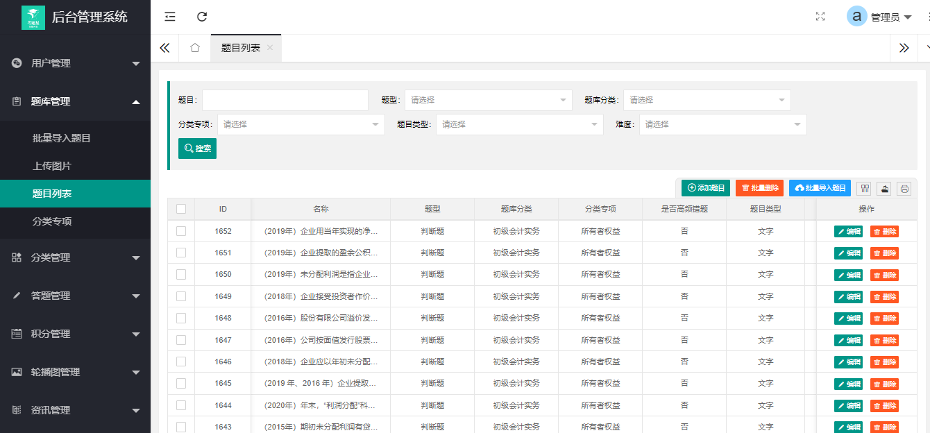Click the home icon tab in the tab bar

point(194,48)
